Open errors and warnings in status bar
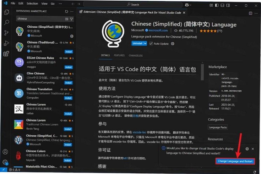Screen dimensions: 261x174 15,170
